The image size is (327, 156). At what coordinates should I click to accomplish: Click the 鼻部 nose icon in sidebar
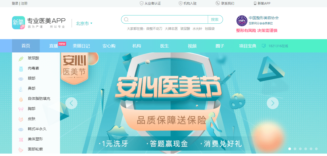pyautogui.click(x=21, y=89)
